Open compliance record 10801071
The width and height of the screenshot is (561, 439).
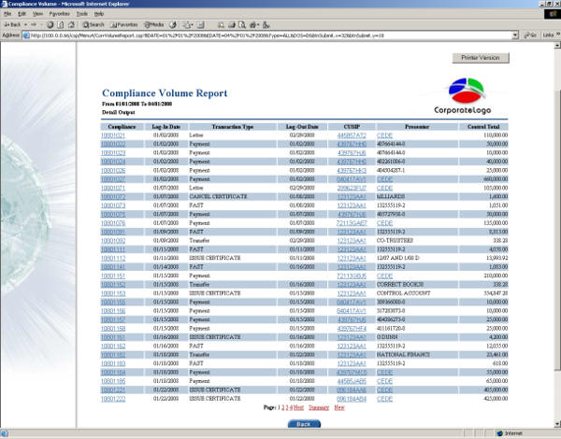pos(113,188)
